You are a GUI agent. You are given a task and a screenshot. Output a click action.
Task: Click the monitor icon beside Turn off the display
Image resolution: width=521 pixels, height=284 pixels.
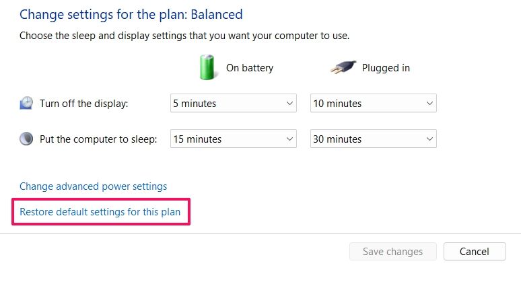(26, 103)
